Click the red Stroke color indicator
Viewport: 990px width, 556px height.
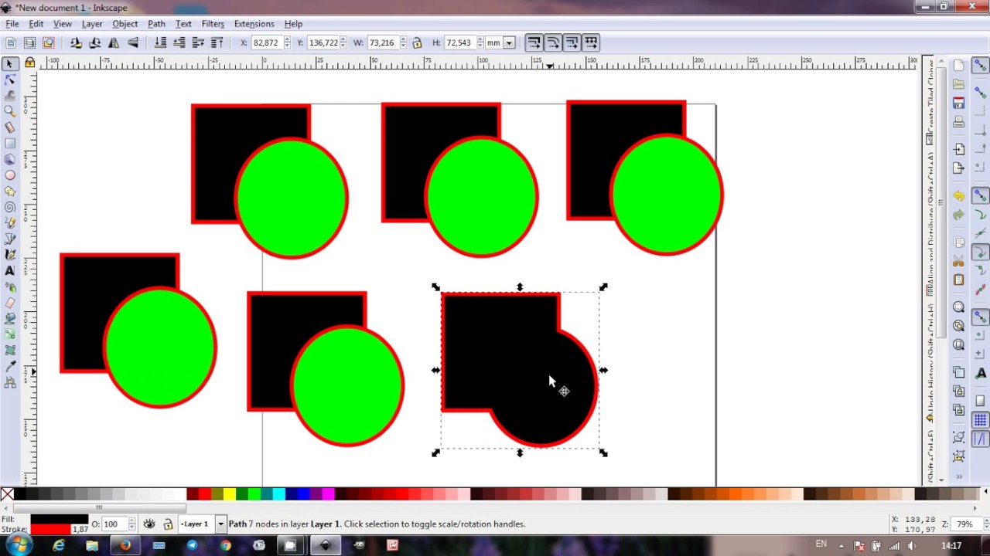[51, 529]
